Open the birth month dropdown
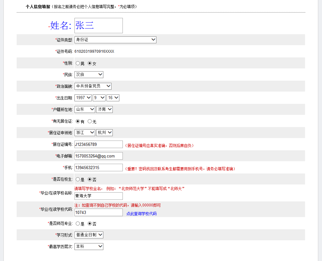The width and height of the screenshot is (322, 261). [x=99, y=98]
